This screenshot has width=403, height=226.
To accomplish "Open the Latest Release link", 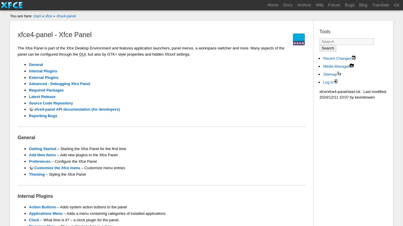I will click(x=42, y=97).
